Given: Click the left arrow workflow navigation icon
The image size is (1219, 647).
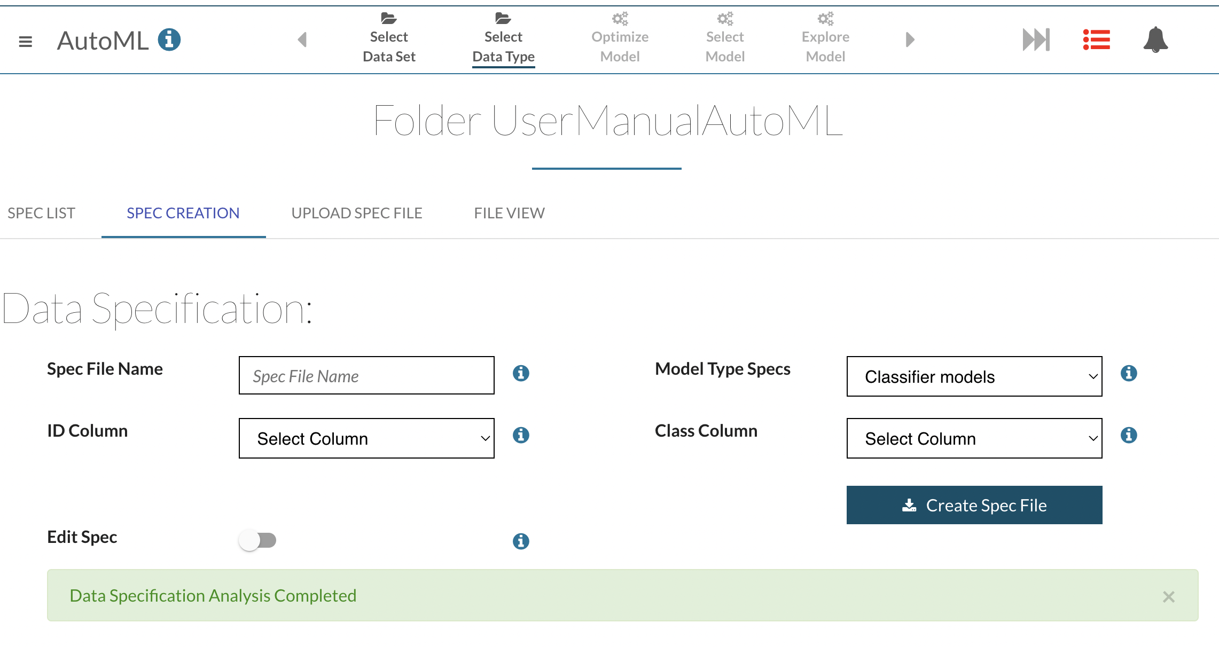Looking at the screenshot, I should coord(302,40).
